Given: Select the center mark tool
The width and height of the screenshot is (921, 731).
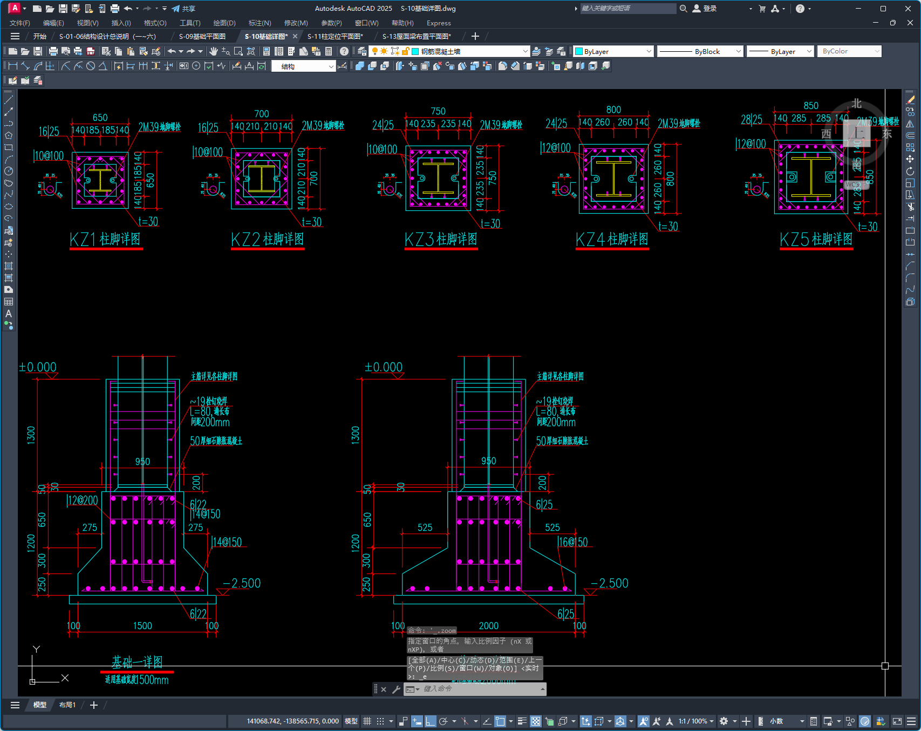Looking at the screenshot, I should point(196,66).
